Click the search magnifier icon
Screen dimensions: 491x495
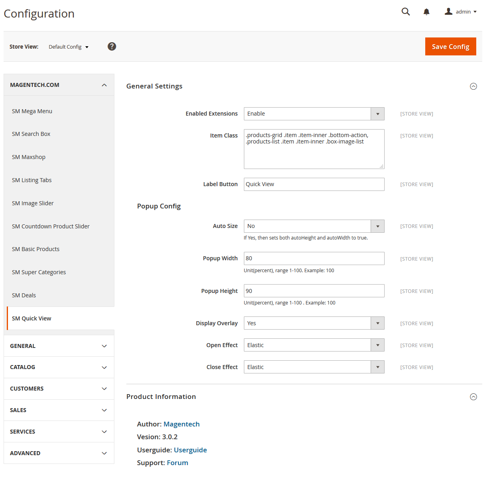click(x=406, y=12)
